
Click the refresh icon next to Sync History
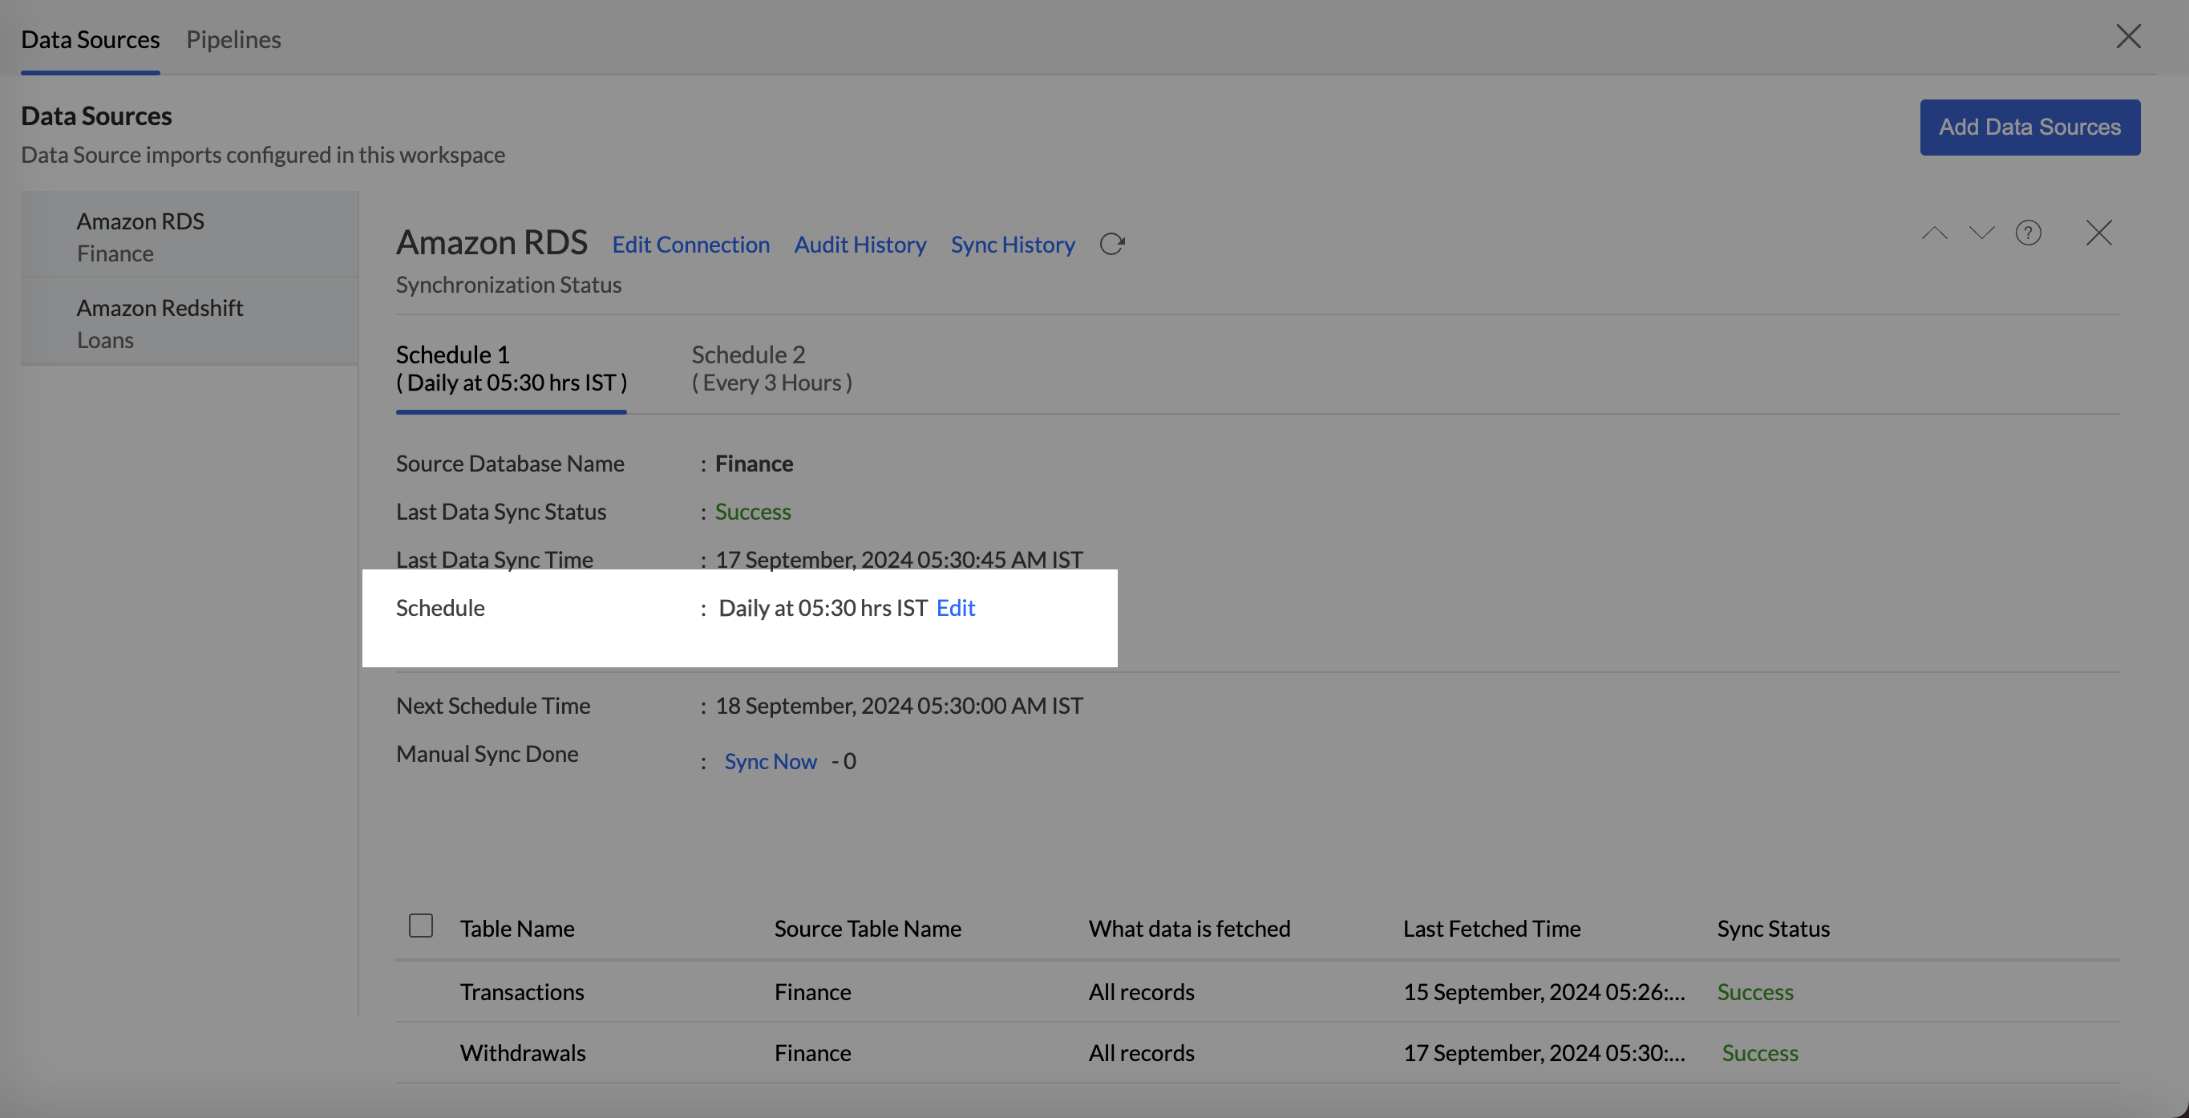[x=1111, y=244]
